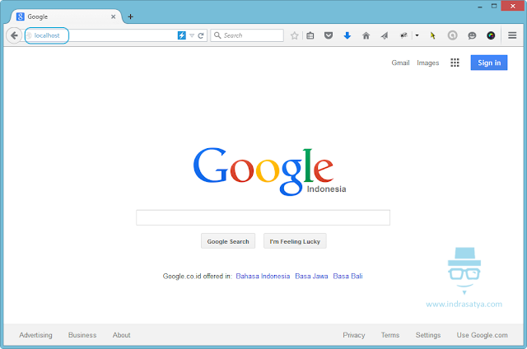This screenshot has width=527, height=349.
Task: Click the bug extension icon in toolbar
Action: tap(403, 35)
